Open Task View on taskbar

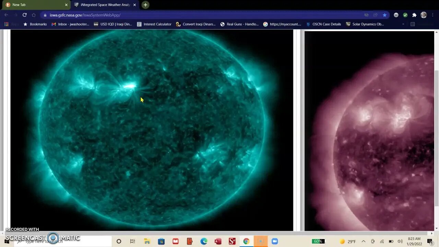tap(133, 241)
